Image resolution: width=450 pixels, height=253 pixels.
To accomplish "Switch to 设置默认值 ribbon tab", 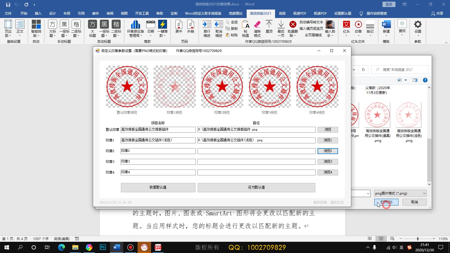I will 343,13.
